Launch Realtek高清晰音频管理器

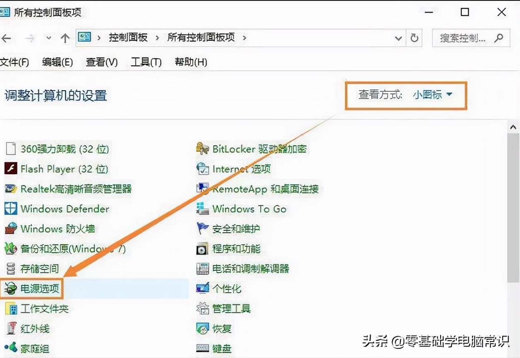[76, 189]
